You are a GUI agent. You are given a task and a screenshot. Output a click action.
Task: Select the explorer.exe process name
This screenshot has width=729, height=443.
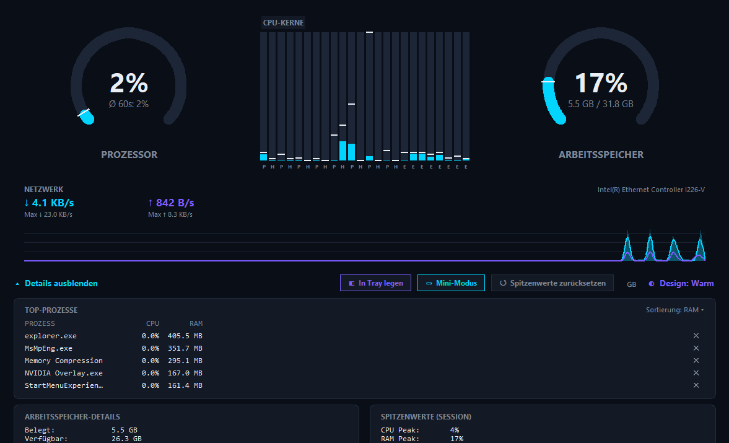coord(51,336)
